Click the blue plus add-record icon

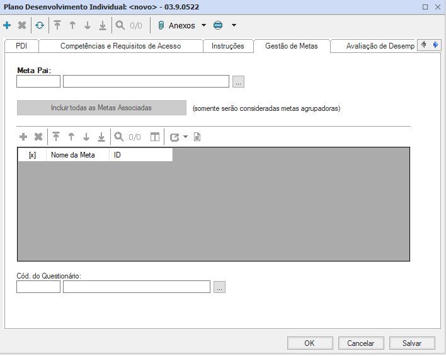click(7, 26)
